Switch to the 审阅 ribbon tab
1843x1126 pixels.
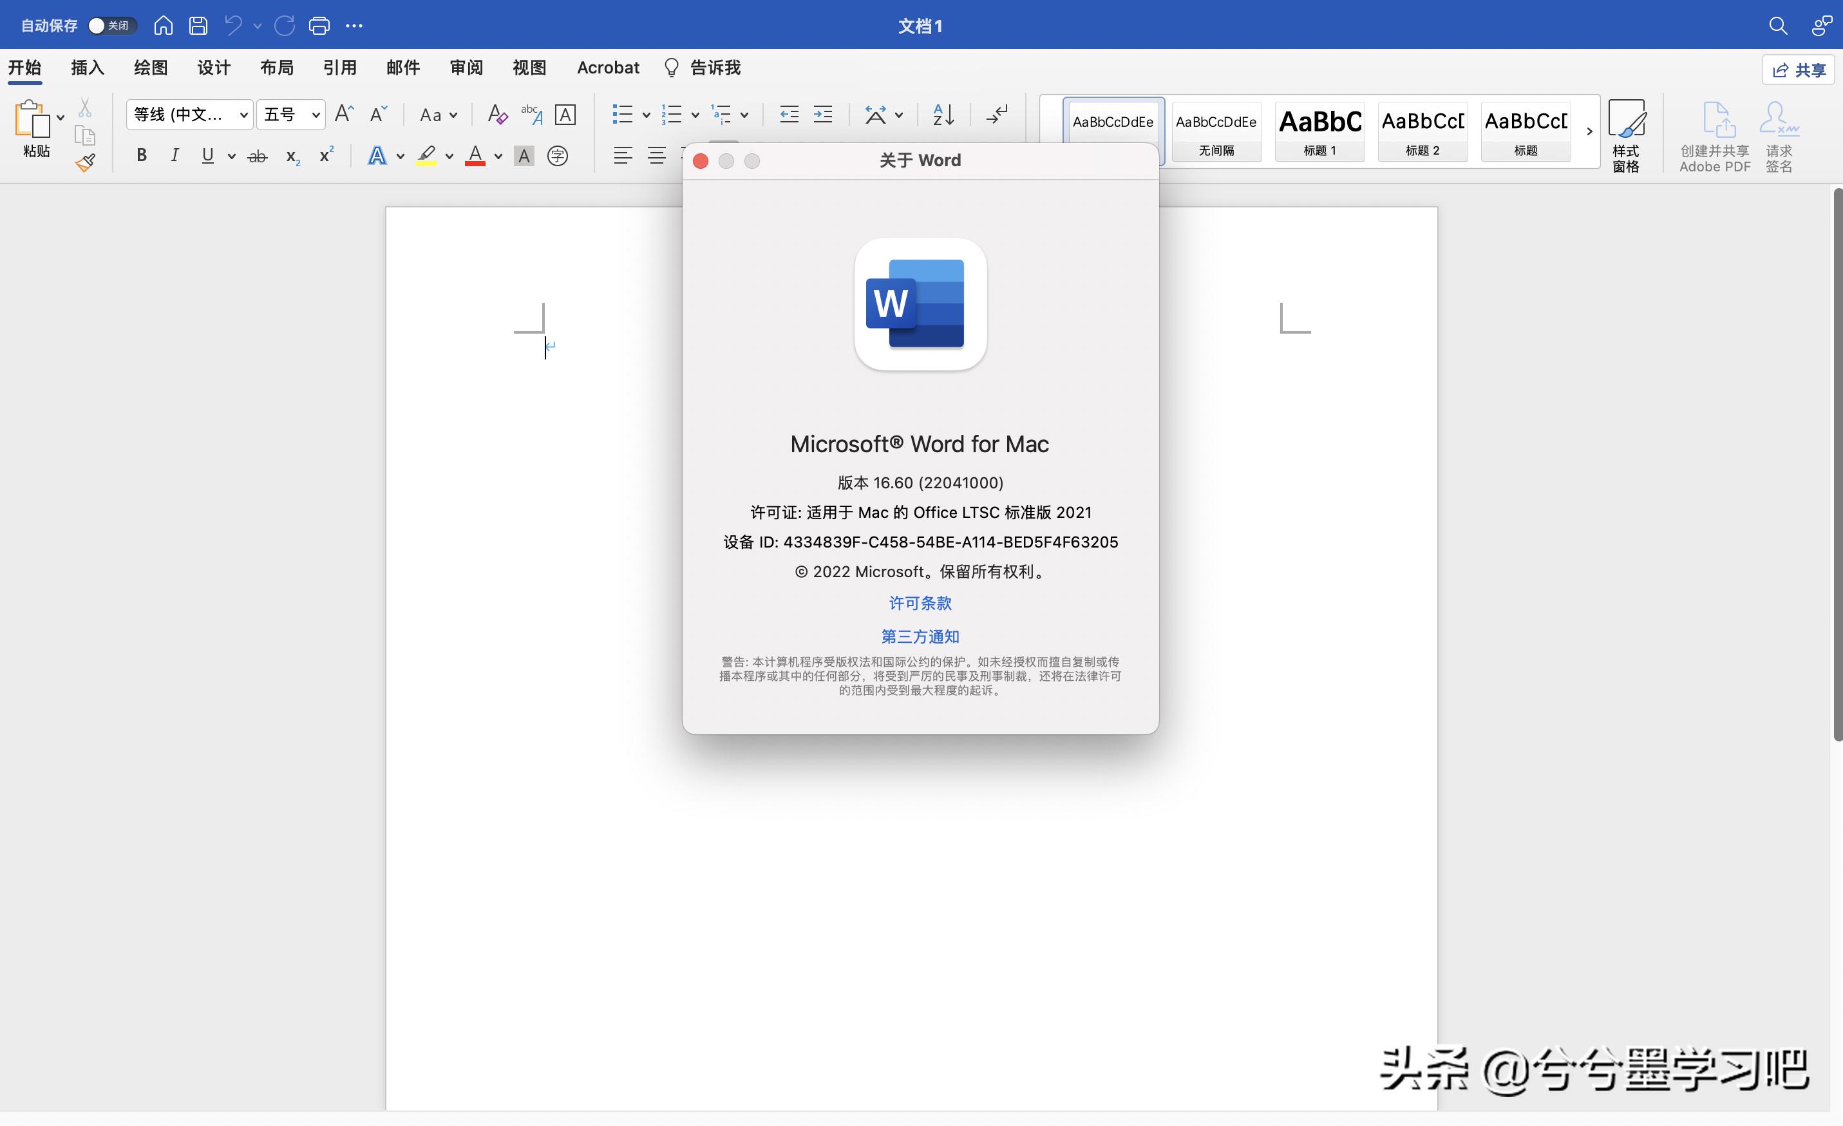[465, 68]
